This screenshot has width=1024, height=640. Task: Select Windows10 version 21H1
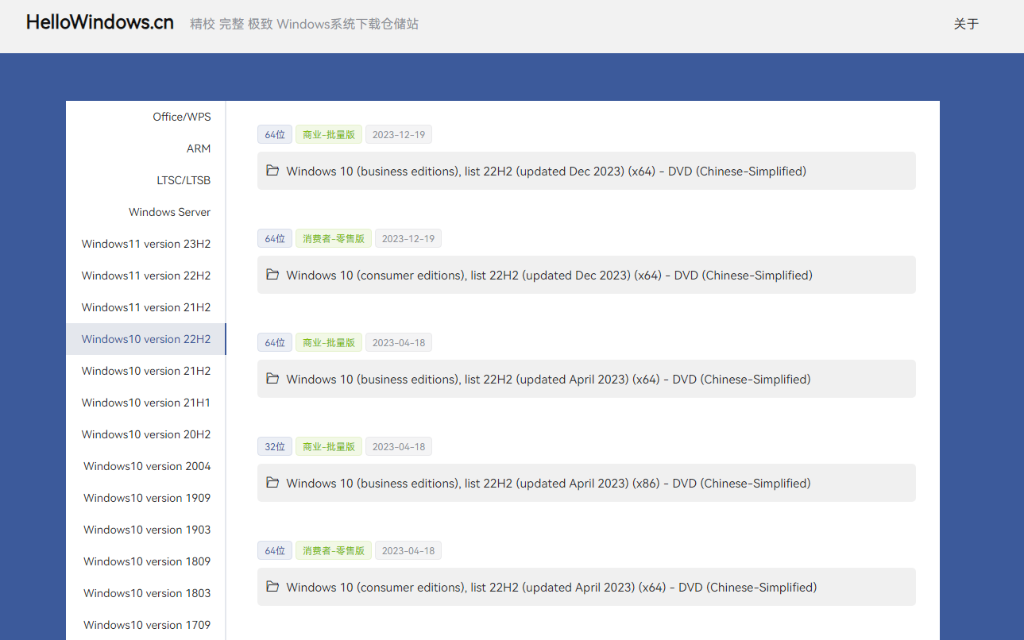tap(146, 403)
